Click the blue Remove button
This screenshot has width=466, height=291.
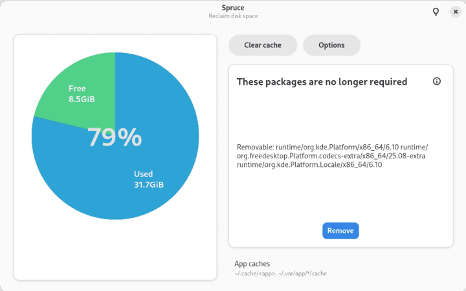340,231
